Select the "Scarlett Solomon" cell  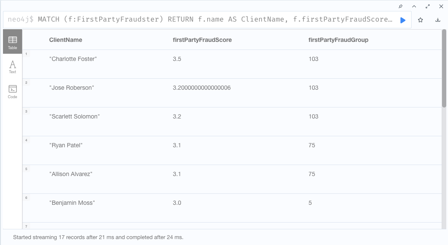[74, 117]
